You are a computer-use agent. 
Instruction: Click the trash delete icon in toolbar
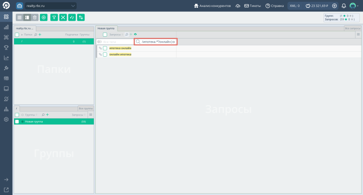point(34,17)
